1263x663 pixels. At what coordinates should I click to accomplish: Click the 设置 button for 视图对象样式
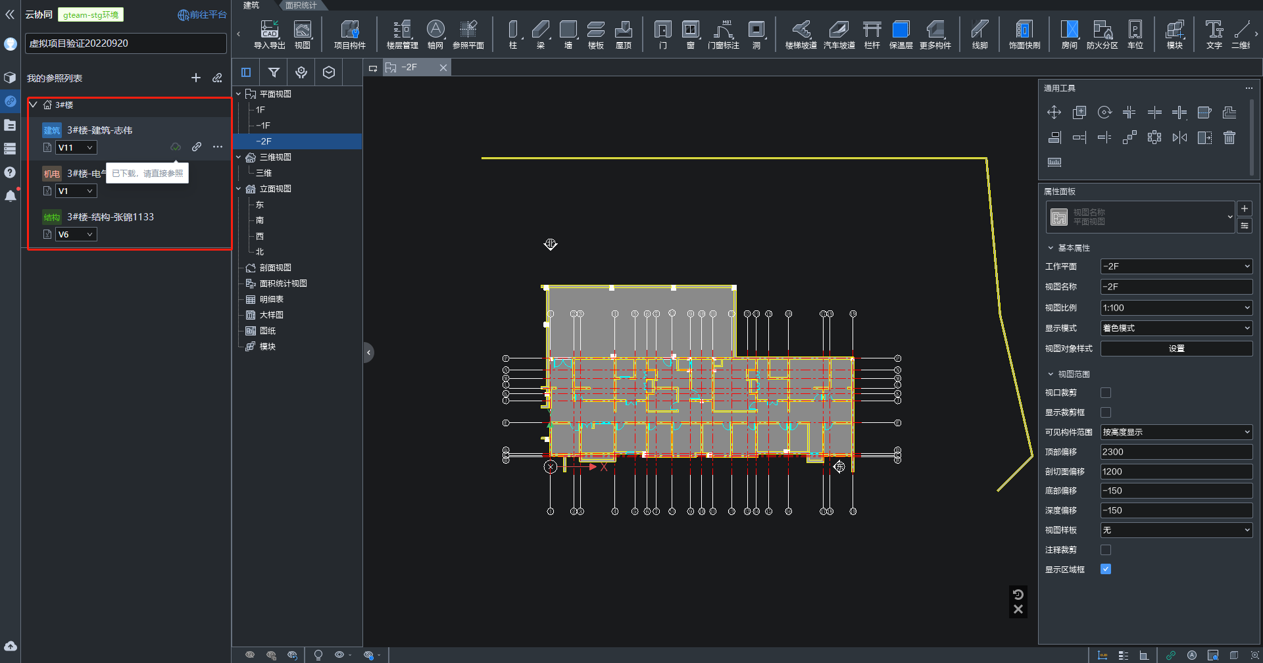pyautogui.click(x=1176, y=349)
